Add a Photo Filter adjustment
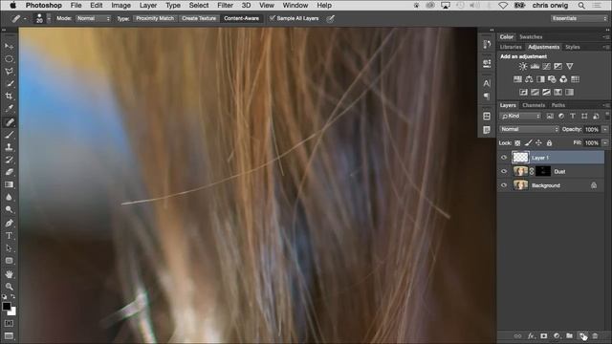 pyautogui.click(x=552, y=79)
